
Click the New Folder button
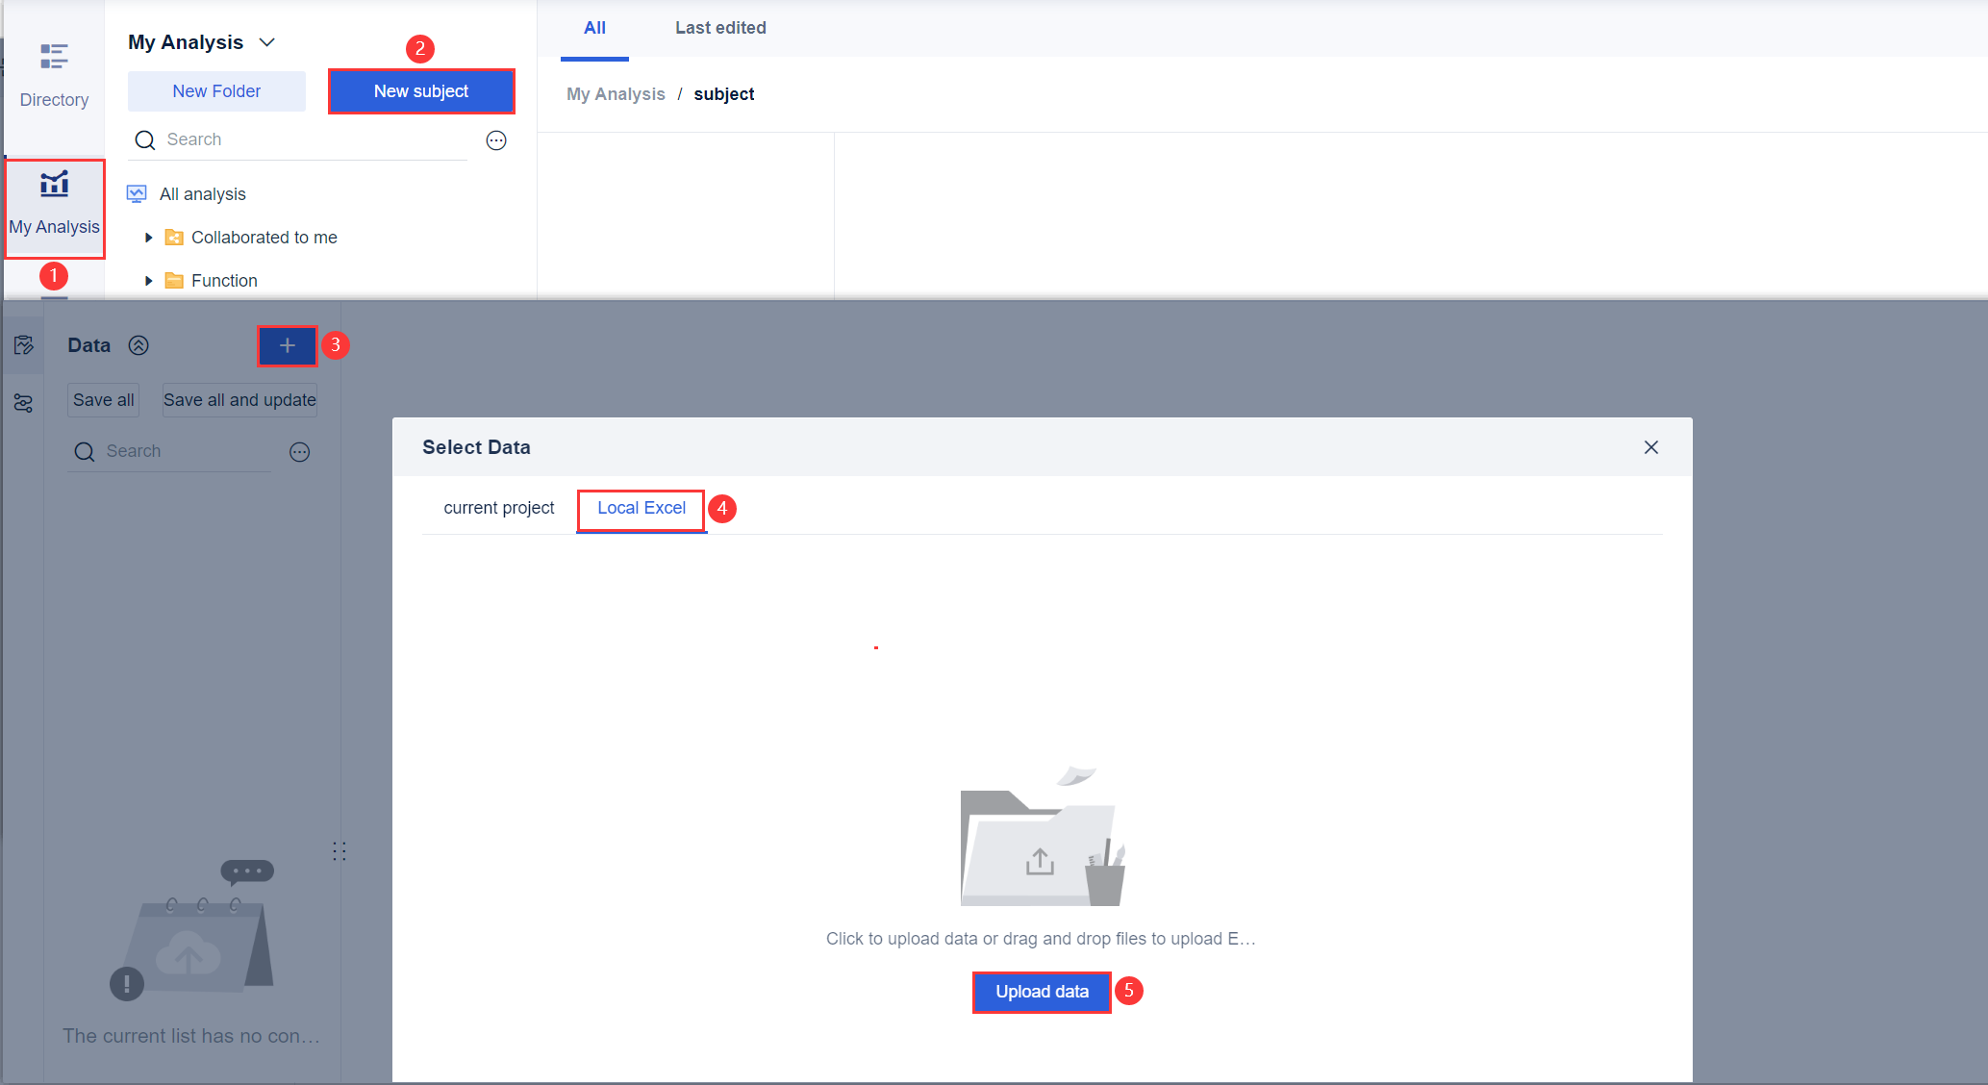tap(216, 91)
